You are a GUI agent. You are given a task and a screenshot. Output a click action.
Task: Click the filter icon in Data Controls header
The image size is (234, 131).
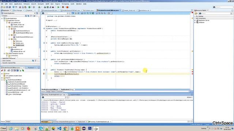pyautogui.click(x=35, y=61)
